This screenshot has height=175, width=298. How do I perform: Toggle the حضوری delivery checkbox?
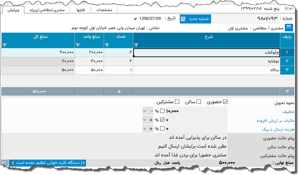225,102
